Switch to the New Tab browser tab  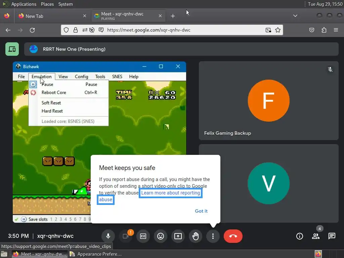point(52,16)
